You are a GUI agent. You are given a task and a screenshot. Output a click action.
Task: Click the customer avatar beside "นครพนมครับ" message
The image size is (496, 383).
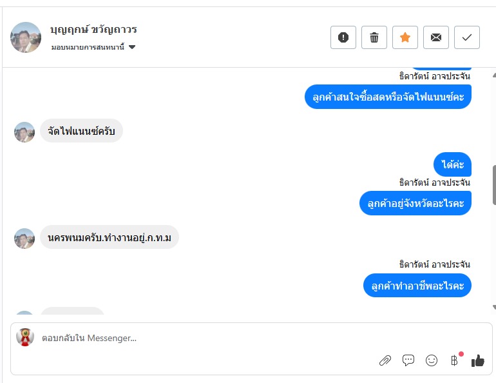[24, 238]
